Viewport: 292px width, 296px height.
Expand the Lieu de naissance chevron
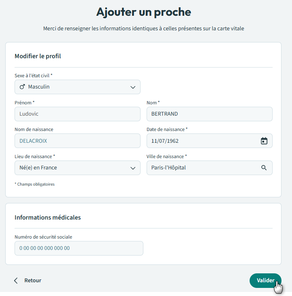pyautogui.click(x=133, y=168)
